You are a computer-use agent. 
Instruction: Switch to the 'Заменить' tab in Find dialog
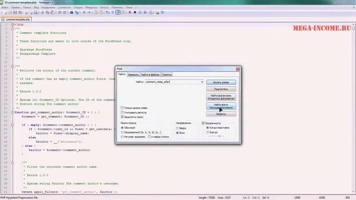pos(133,74)
